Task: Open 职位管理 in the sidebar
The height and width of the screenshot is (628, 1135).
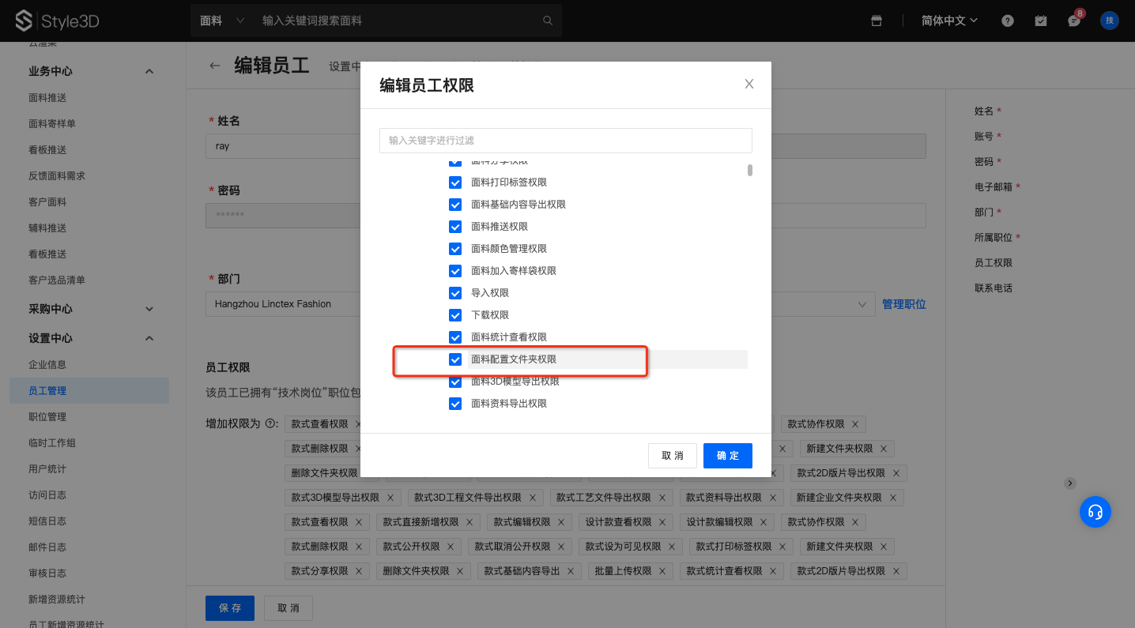Action: pos(47,416)
